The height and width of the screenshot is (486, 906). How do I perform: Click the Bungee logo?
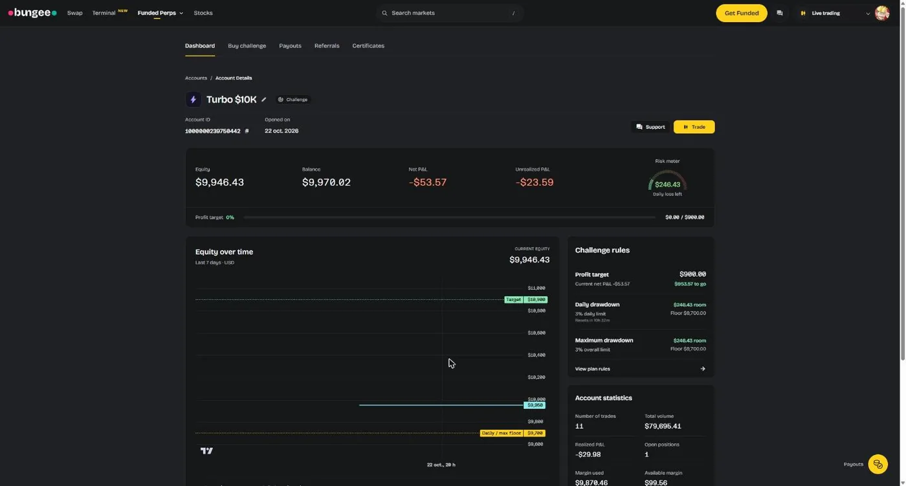click(x=32, y=13)
